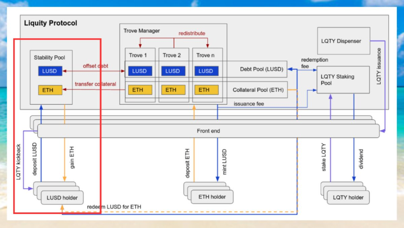Select the "redeem LUSD for ETH" label

(114, 207)
